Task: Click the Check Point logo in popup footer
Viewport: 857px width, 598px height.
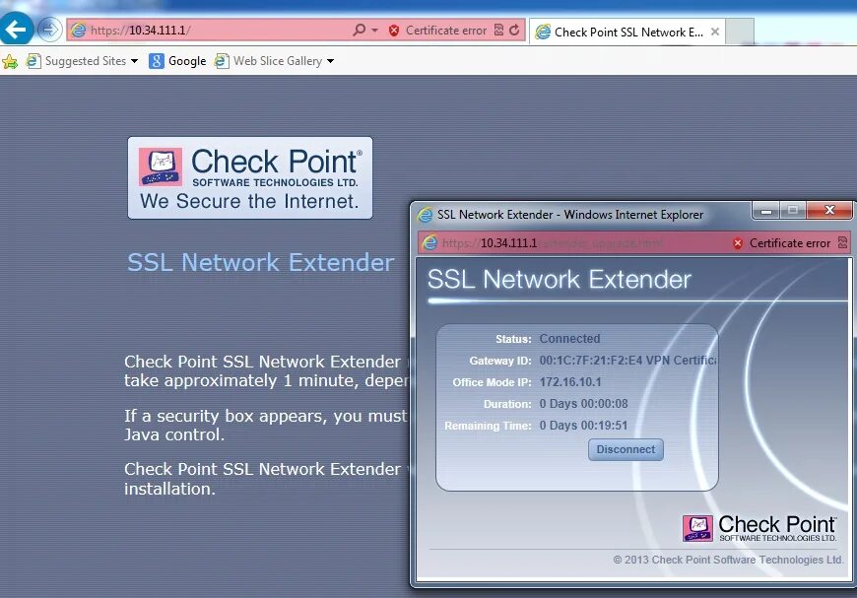Action: 759,528
